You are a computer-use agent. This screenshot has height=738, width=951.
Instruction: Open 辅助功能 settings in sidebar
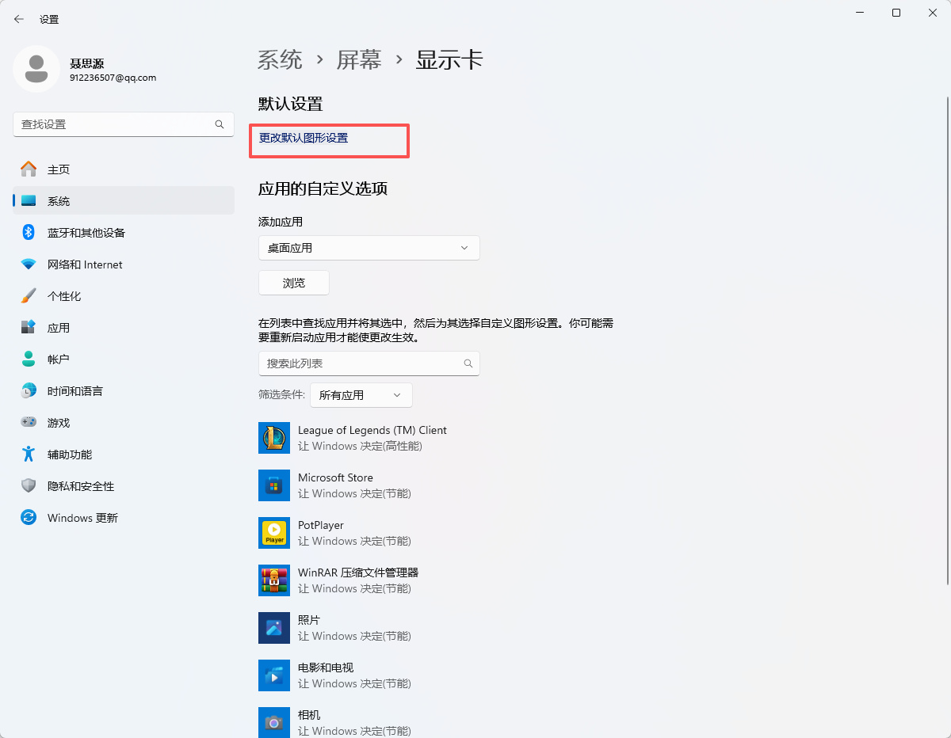124,454
